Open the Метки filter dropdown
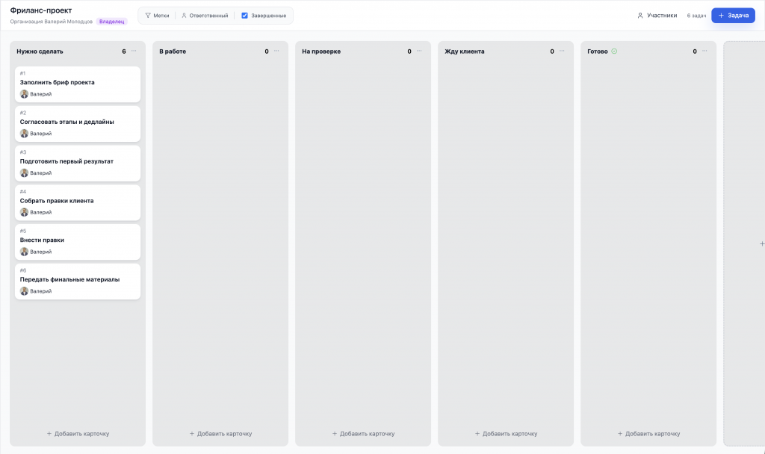This screenshot has height=454, width=765. pyautogui.click(x=157, y=16)
